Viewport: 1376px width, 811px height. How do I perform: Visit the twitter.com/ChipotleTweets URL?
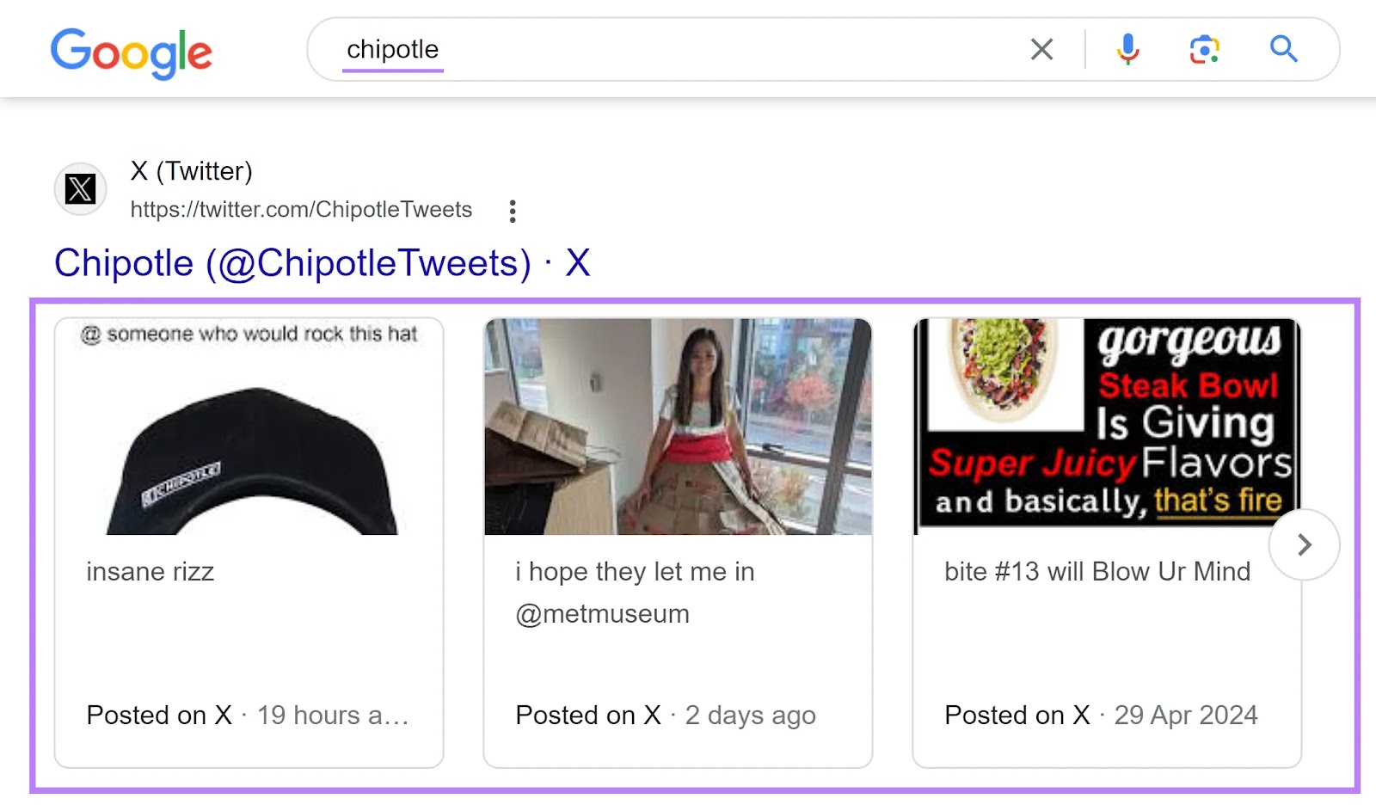coord(299,210)
